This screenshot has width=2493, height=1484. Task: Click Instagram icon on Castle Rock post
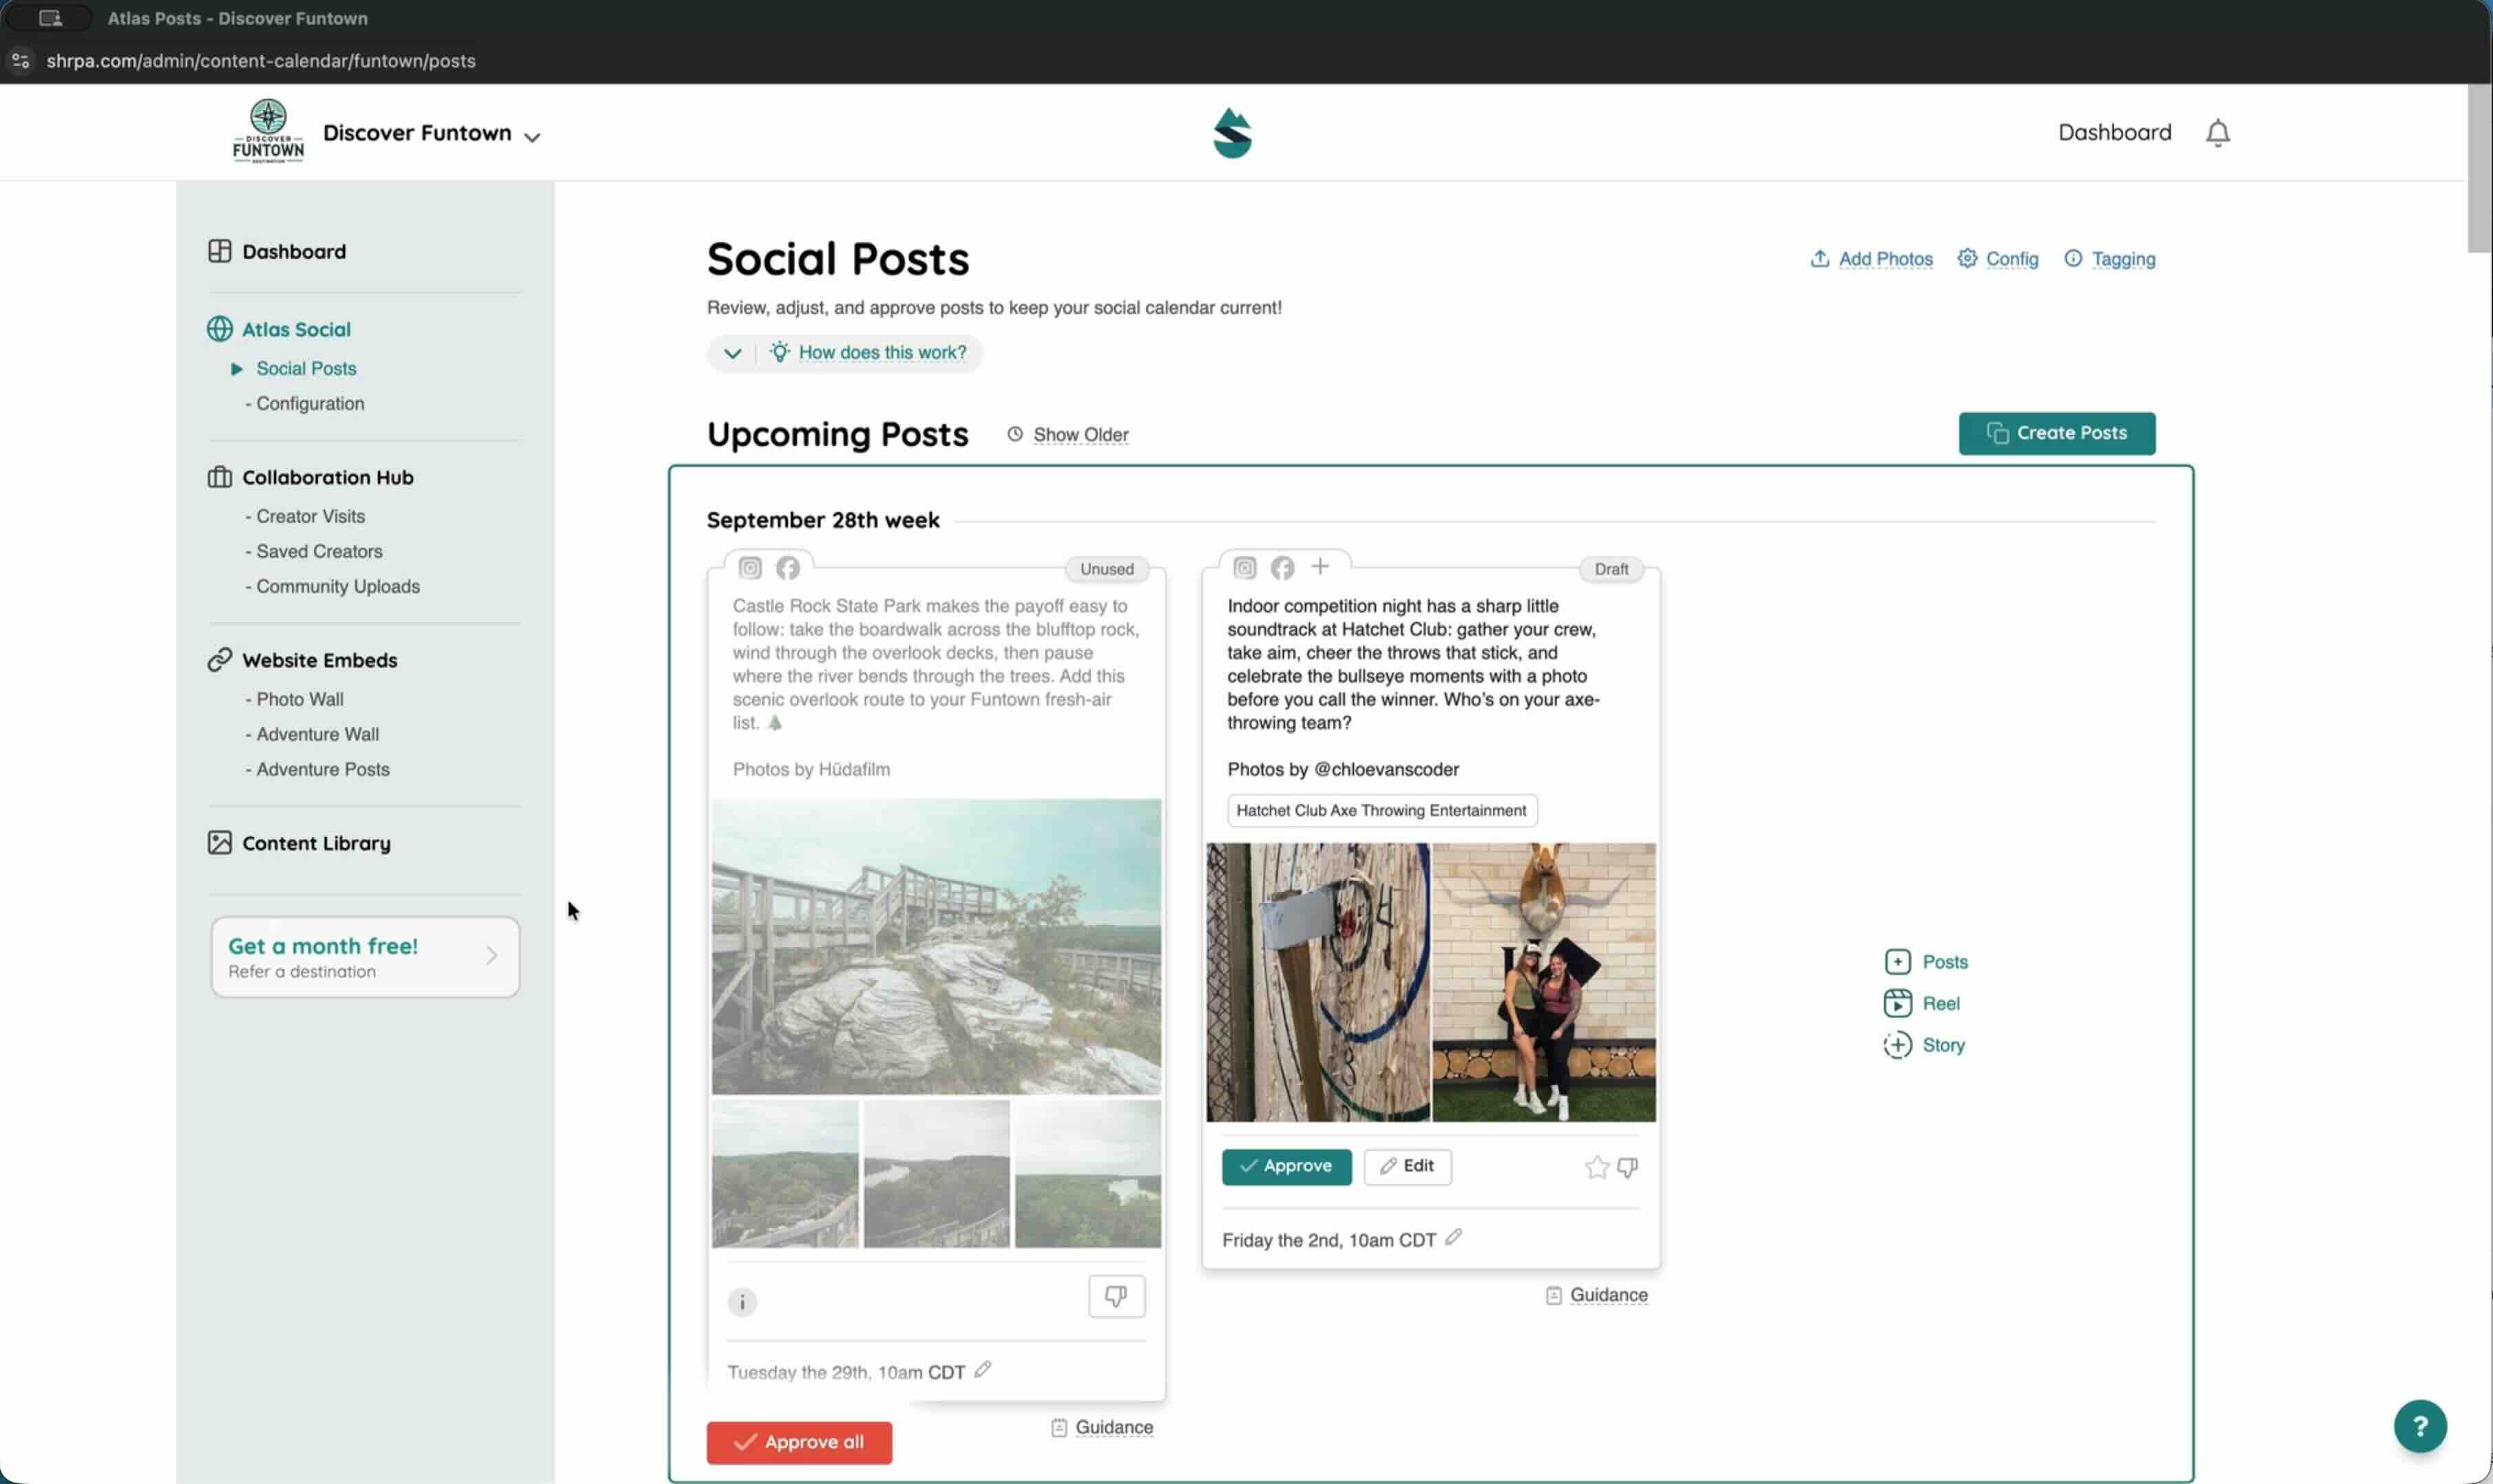pyautogui.click(x=750, y=568)
